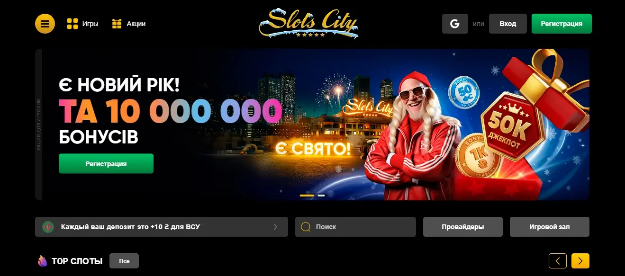Open the yellow hamburger menu
Screen dimensions: 625x276
coord(45,24)
